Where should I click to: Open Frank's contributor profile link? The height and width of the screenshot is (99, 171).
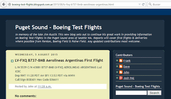pos(127,61)
